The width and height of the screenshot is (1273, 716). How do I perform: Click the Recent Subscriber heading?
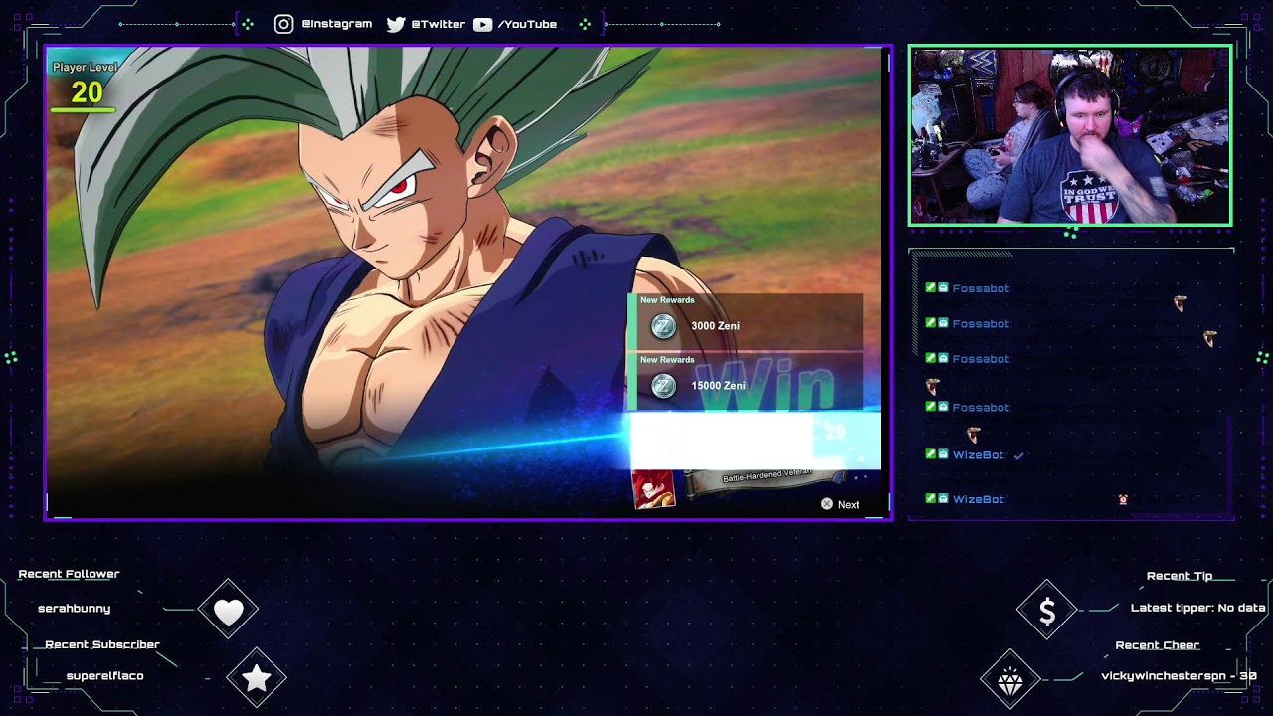[x=102, y=644]
